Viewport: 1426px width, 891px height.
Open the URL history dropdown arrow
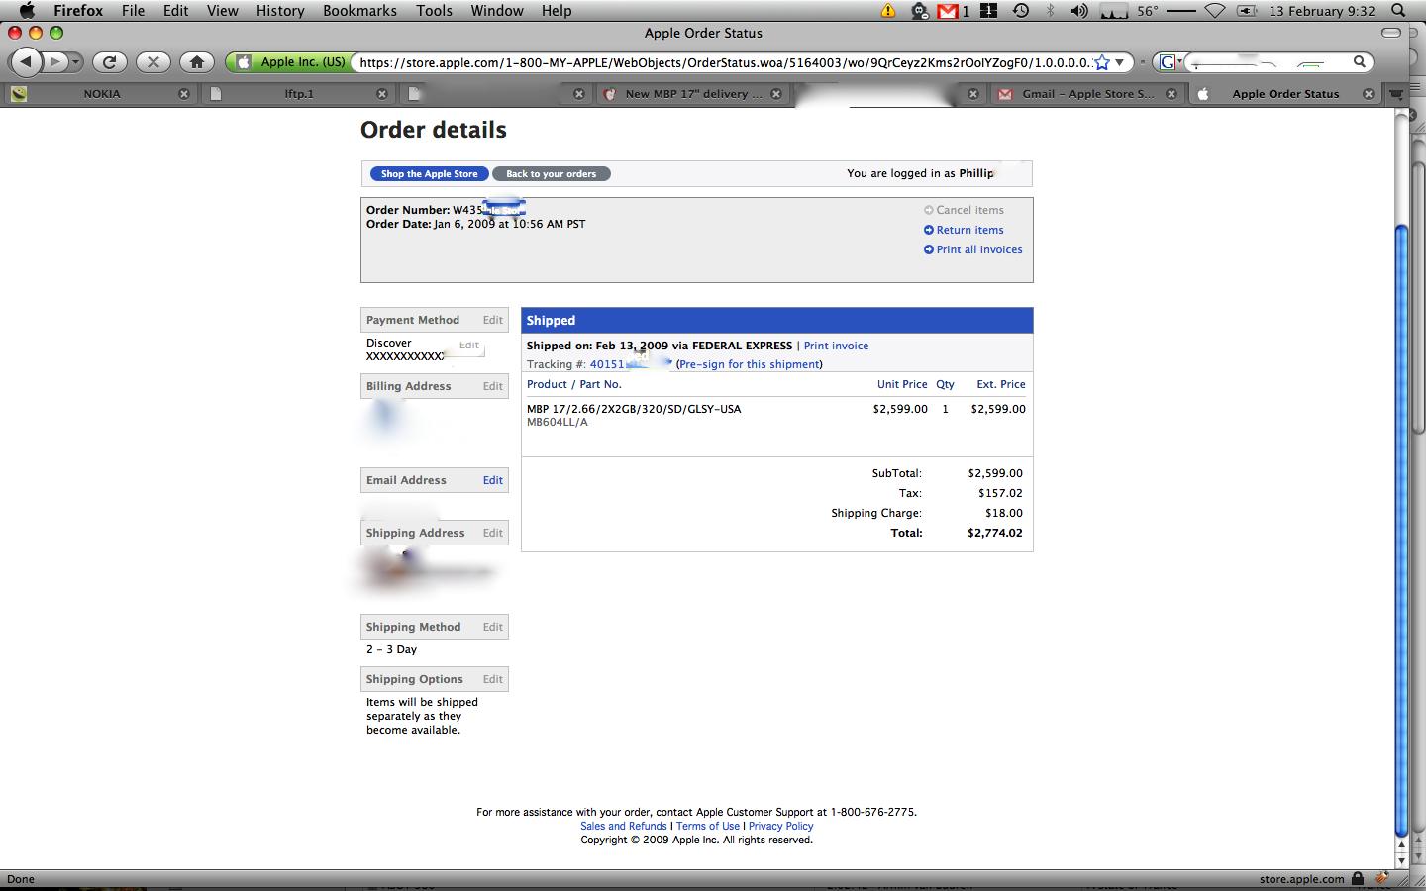point(1120,62)
